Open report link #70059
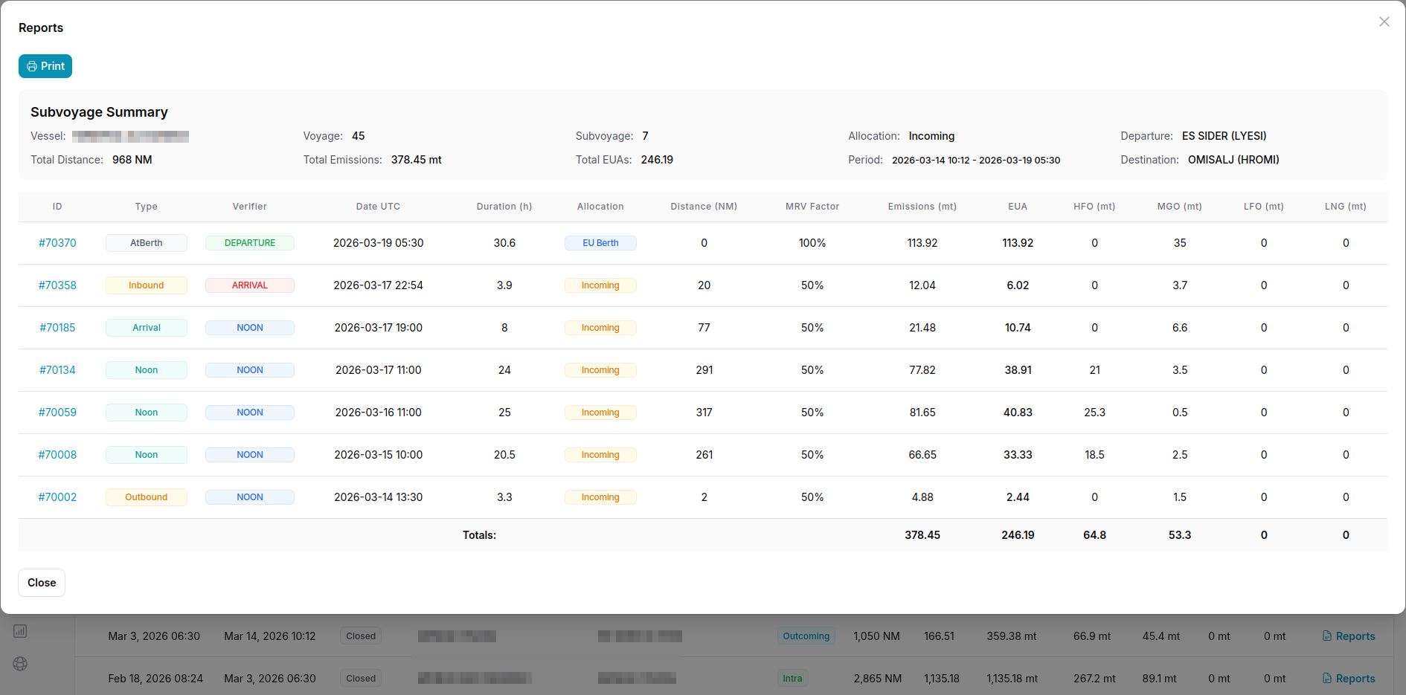This screenshot has width=1406, height=695. point(57,413)
